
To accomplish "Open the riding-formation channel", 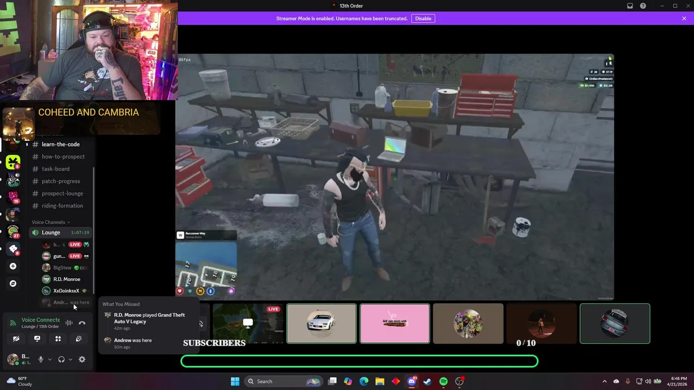I will click(x=61, y=206).
